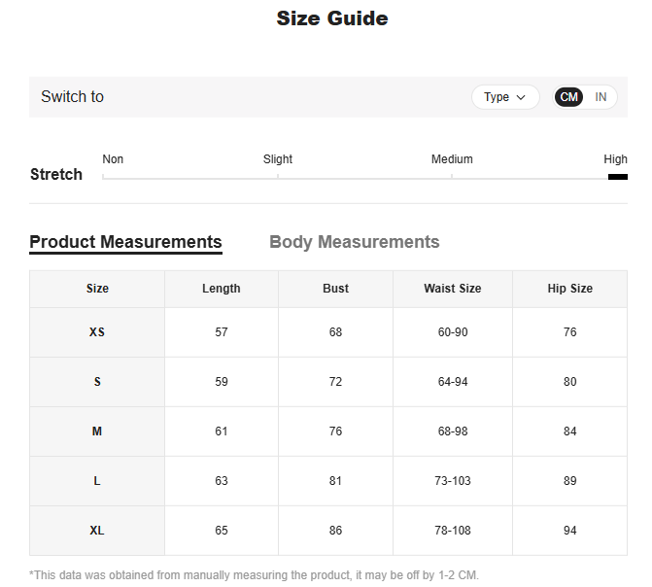Select the S size row label

coord(97,382)
